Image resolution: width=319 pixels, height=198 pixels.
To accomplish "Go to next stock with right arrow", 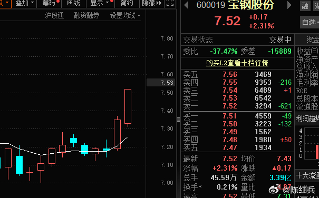I will click(289, 5).
